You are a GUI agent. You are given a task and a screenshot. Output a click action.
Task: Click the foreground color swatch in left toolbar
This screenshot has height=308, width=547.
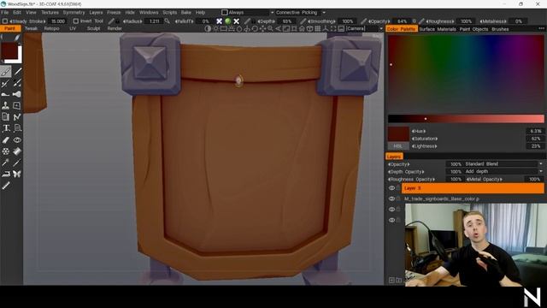(9, 51)
